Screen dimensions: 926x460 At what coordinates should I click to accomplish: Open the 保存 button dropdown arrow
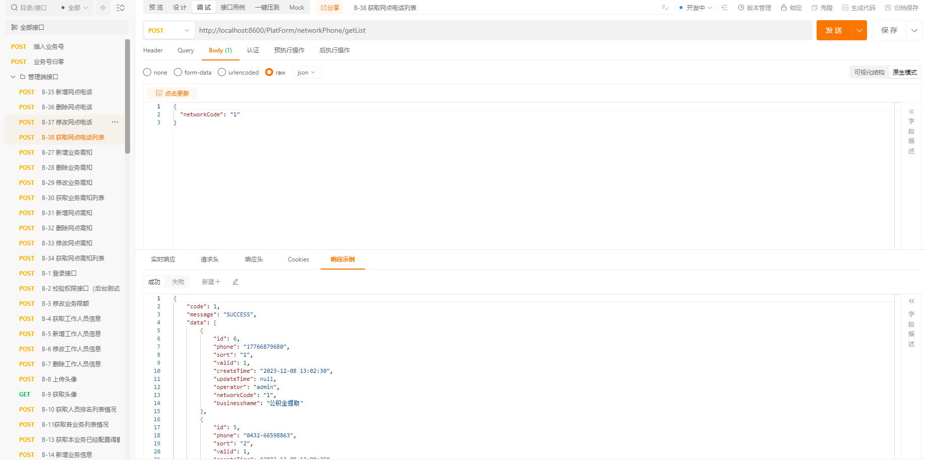pyautogui.click(x=914, y=30)
